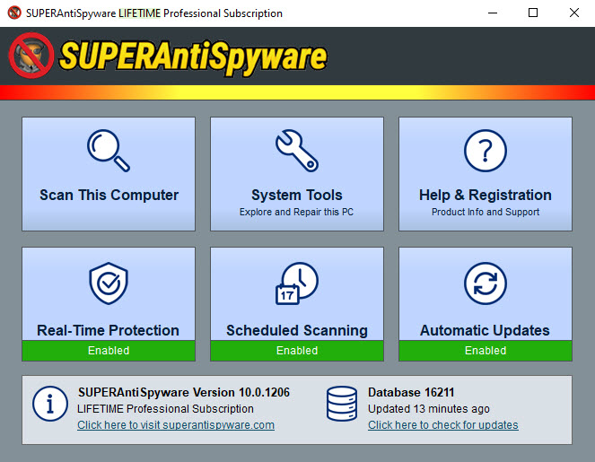Click the SUPERAntiSpyware banner logo
The width and height of the screenshot is (595, 462).
168,57
